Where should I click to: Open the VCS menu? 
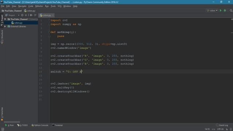point(59,6)
